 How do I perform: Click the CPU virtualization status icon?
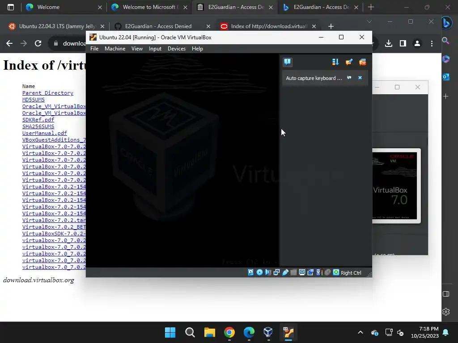318,272
